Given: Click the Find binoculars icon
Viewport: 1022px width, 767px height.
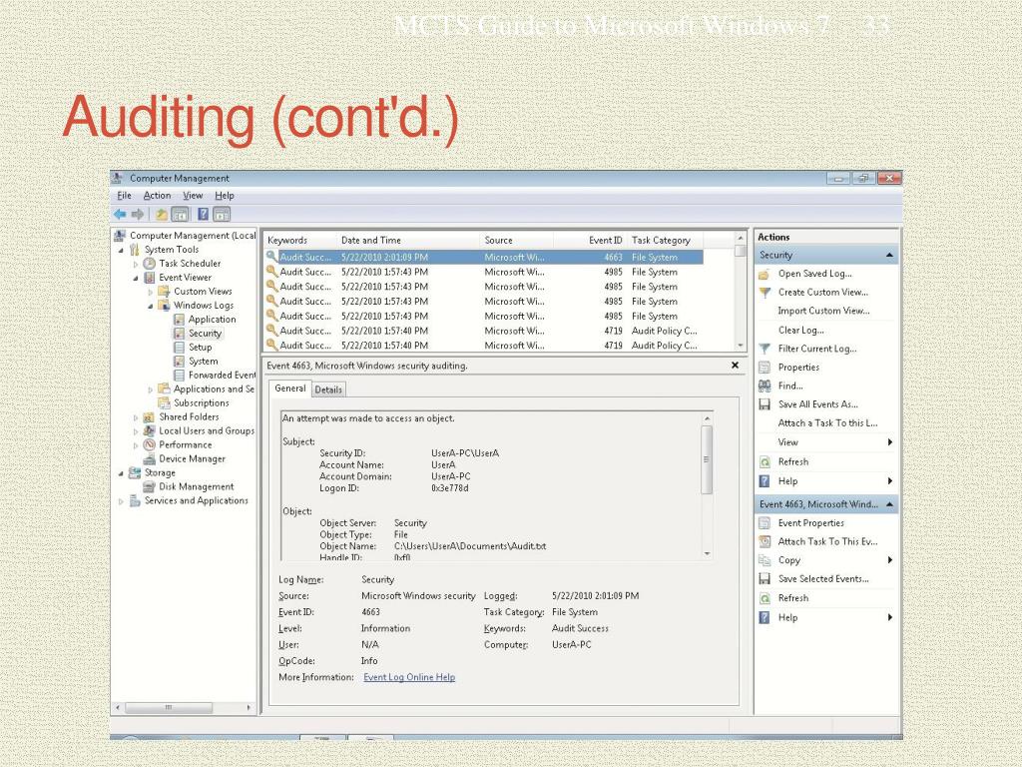Looking at the screenshot, I should tap(765, 386).
